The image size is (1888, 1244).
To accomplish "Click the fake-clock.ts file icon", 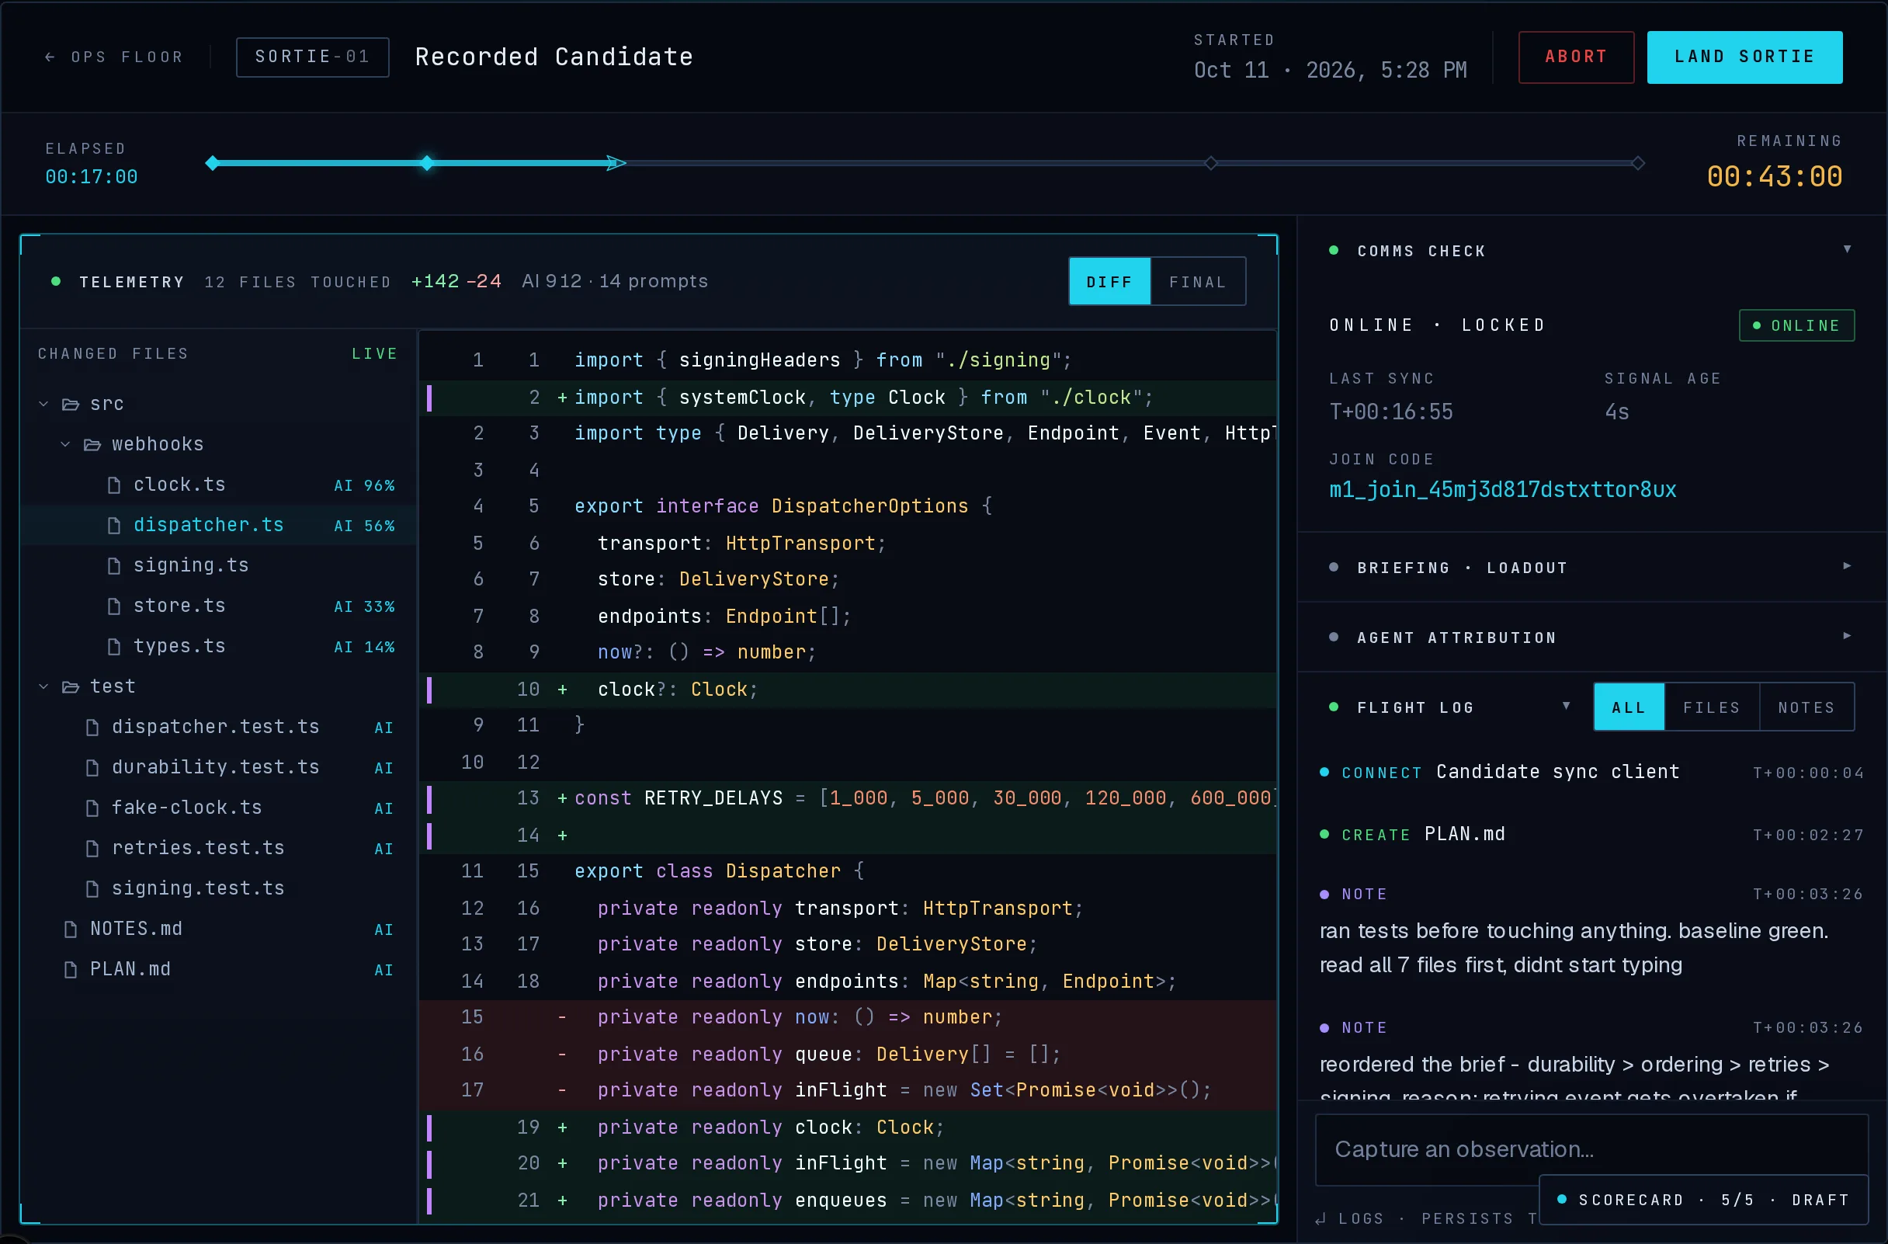I will [92, 808].
